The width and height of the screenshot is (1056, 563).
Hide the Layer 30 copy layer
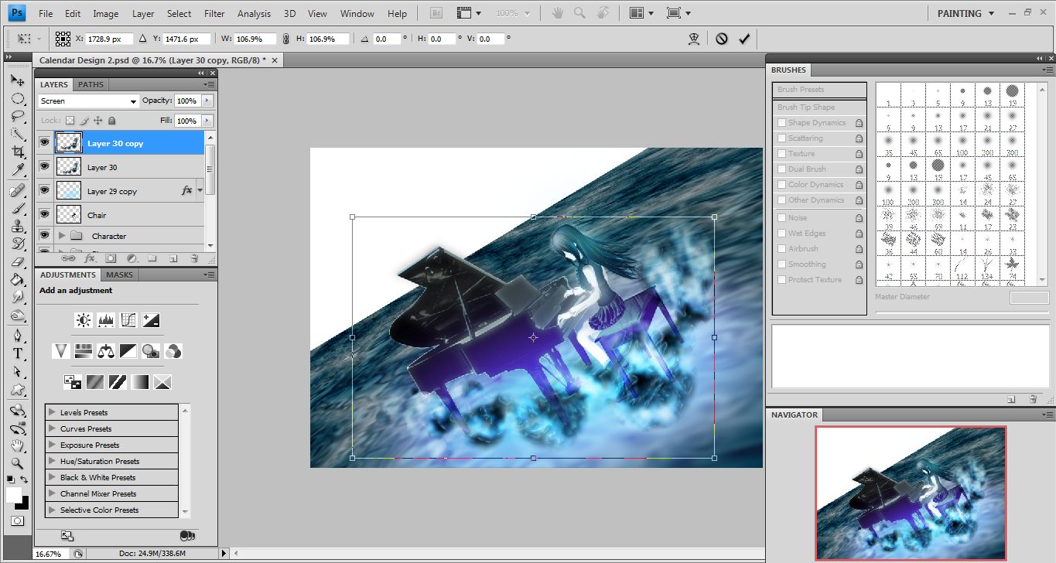[x=44, y=143]
